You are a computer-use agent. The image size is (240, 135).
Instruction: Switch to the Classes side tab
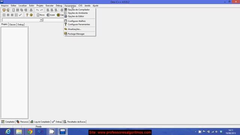[12, 24]
